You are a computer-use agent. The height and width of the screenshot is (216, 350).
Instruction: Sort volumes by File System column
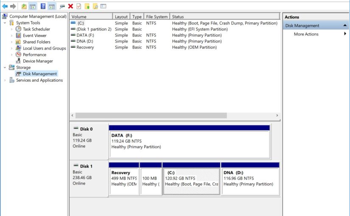pyautogui.click(x=156, y=17)
